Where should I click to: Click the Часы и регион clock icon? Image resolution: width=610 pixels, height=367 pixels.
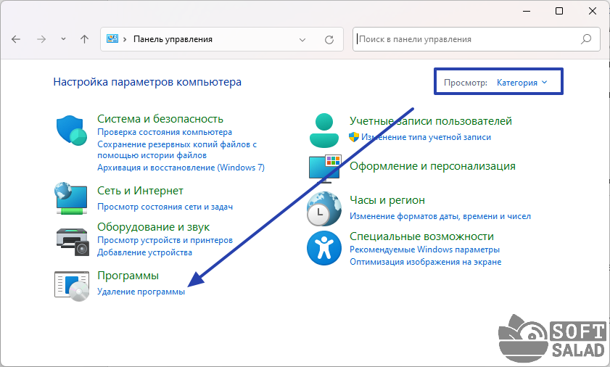click(x=324, y=209)
